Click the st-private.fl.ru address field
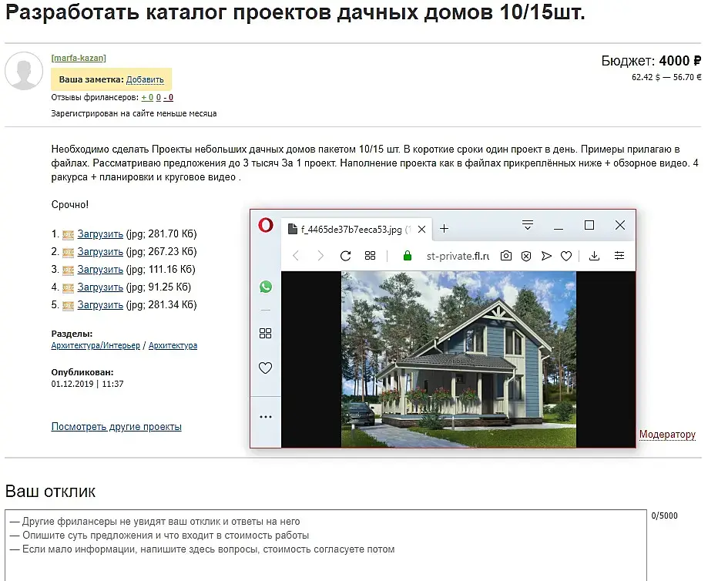This screenshot has width=718, height=581. pyautogui.click(x=458, y=256)
